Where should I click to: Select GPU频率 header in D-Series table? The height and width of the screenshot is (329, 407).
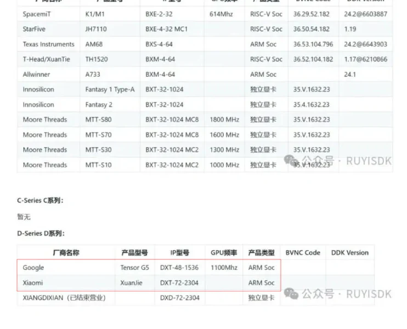tap(224, 252)
